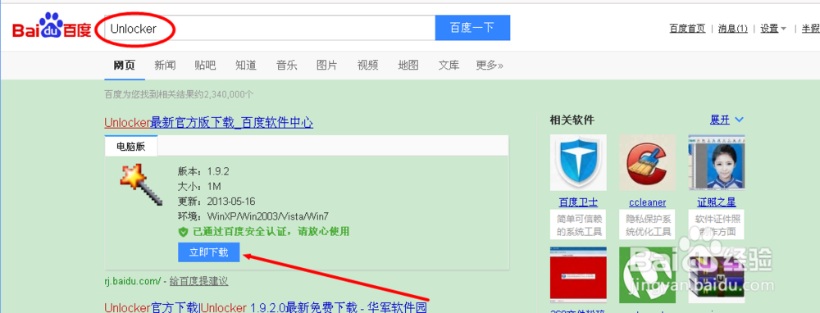Open the 百度首页 link
This screenshot has height=313, width=820.
pyautogui.click(x=687, y=29)
